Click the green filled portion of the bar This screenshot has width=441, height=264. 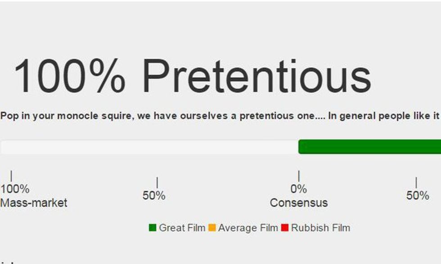click(369, 147)
